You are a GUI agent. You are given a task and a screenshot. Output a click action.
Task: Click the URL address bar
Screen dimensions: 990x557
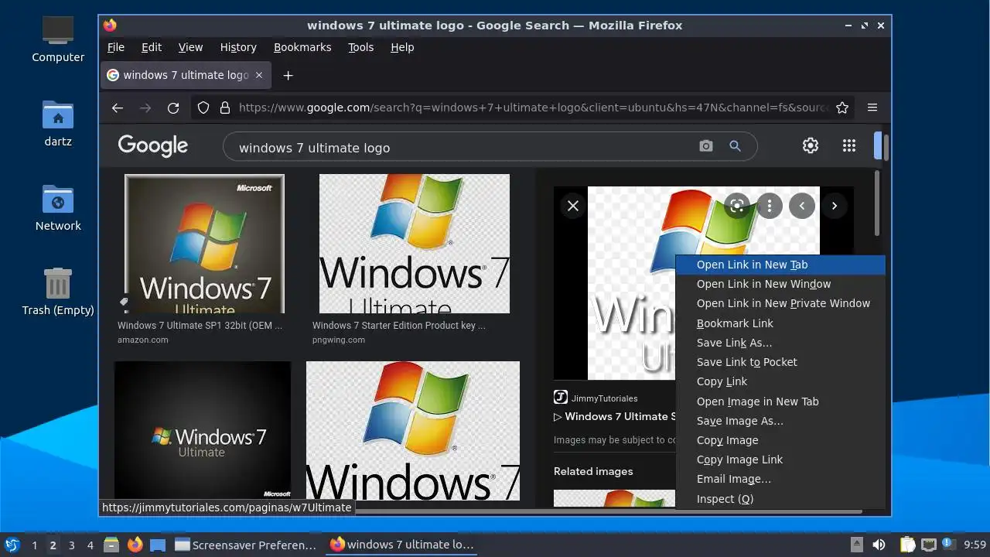tap(533, 108)
